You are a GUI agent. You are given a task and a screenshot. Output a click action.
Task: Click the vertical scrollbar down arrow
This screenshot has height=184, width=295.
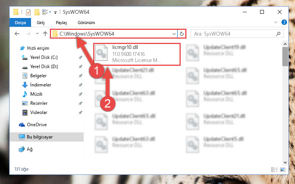click(285, 163)
